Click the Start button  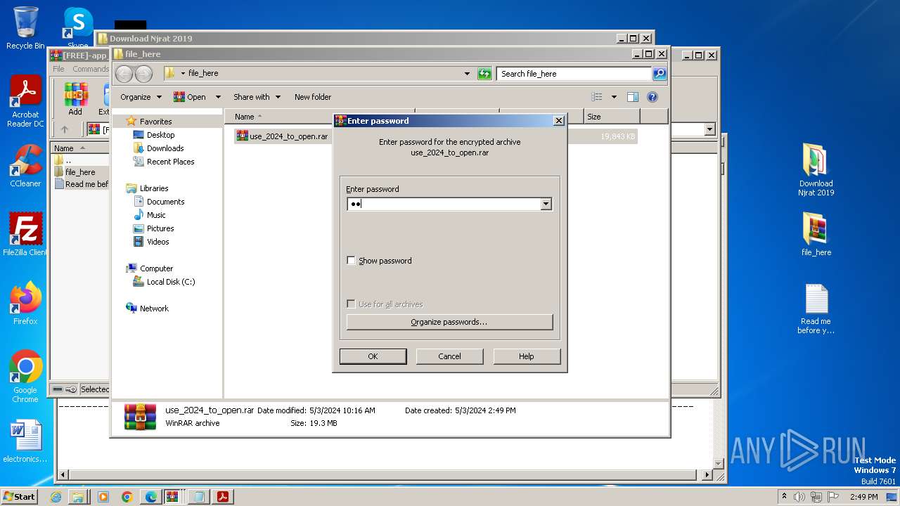19,496
